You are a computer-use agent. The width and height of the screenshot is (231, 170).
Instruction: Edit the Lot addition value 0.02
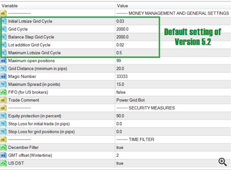(120, 45)
